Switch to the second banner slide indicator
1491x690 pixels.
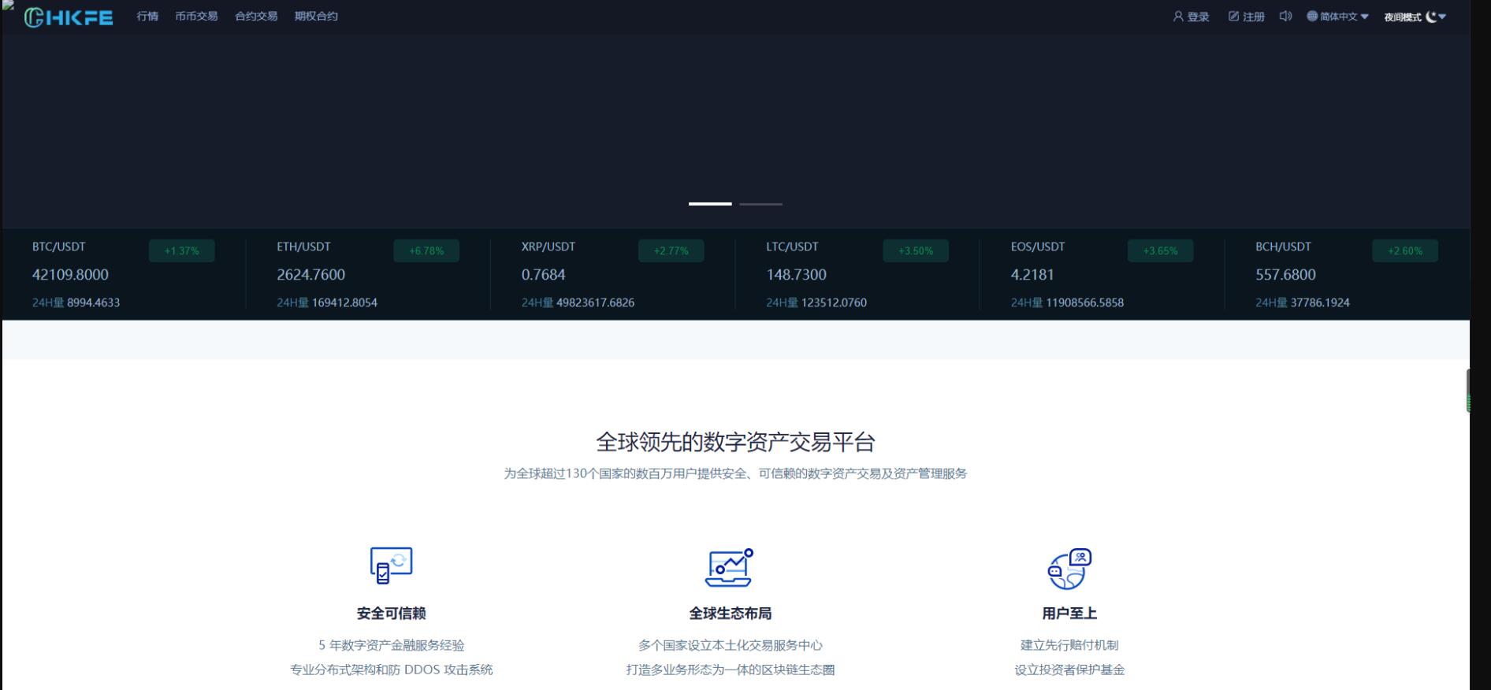(760, 204)
